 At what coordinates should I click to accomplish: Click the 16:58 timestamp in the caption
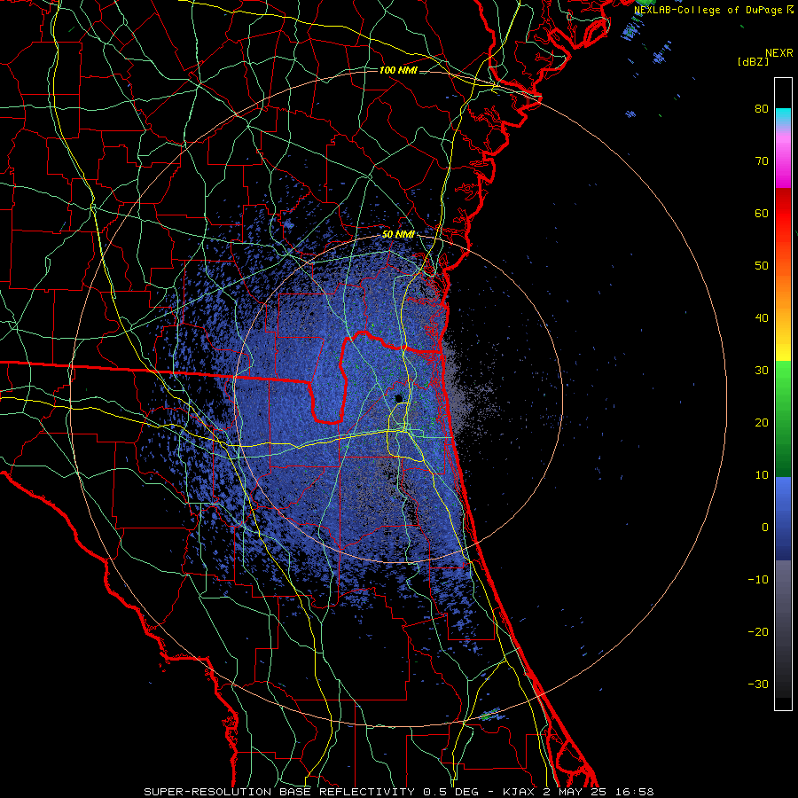point(636,792)
